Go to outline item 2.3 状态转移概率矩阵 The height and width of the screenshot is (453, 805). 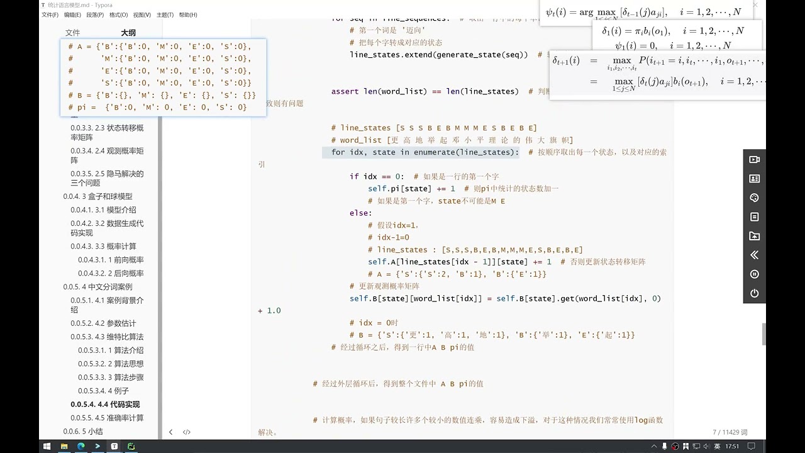click(107, 132)
